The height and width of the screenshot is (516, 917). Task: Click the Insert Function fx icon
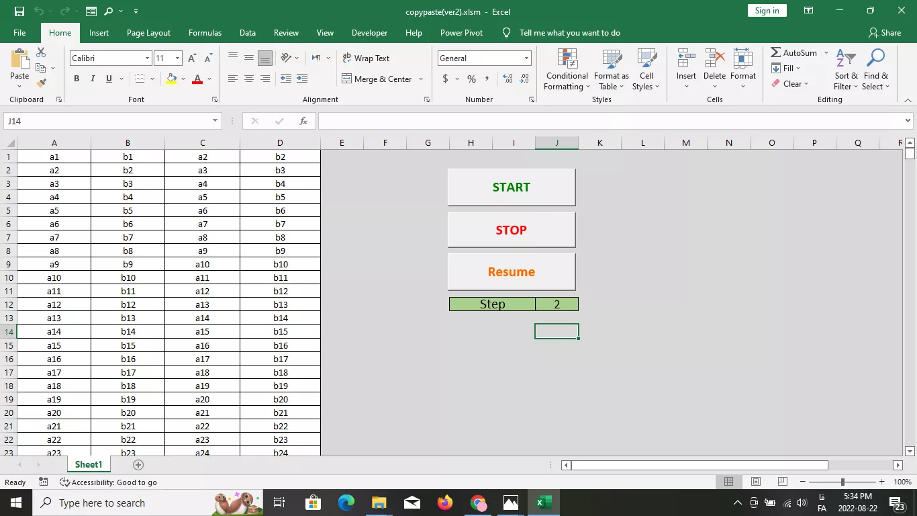(303, 121)
